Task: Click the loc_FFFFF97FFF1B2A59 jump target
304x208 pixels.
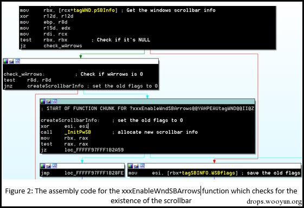Action: pyautogui.click(x=94, y=150)
